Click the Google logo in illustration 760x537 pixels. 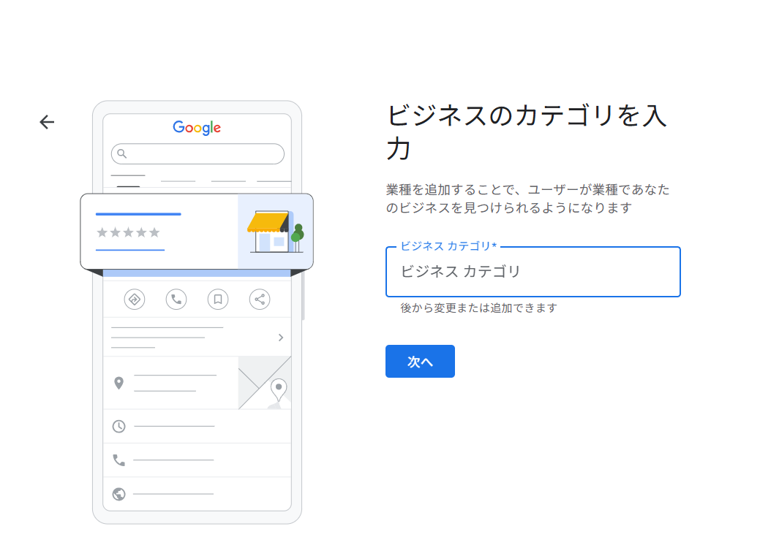[x=197, y=127]
